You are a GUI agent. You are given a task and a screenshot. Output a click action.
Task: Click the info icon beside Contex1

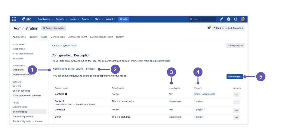66,94
